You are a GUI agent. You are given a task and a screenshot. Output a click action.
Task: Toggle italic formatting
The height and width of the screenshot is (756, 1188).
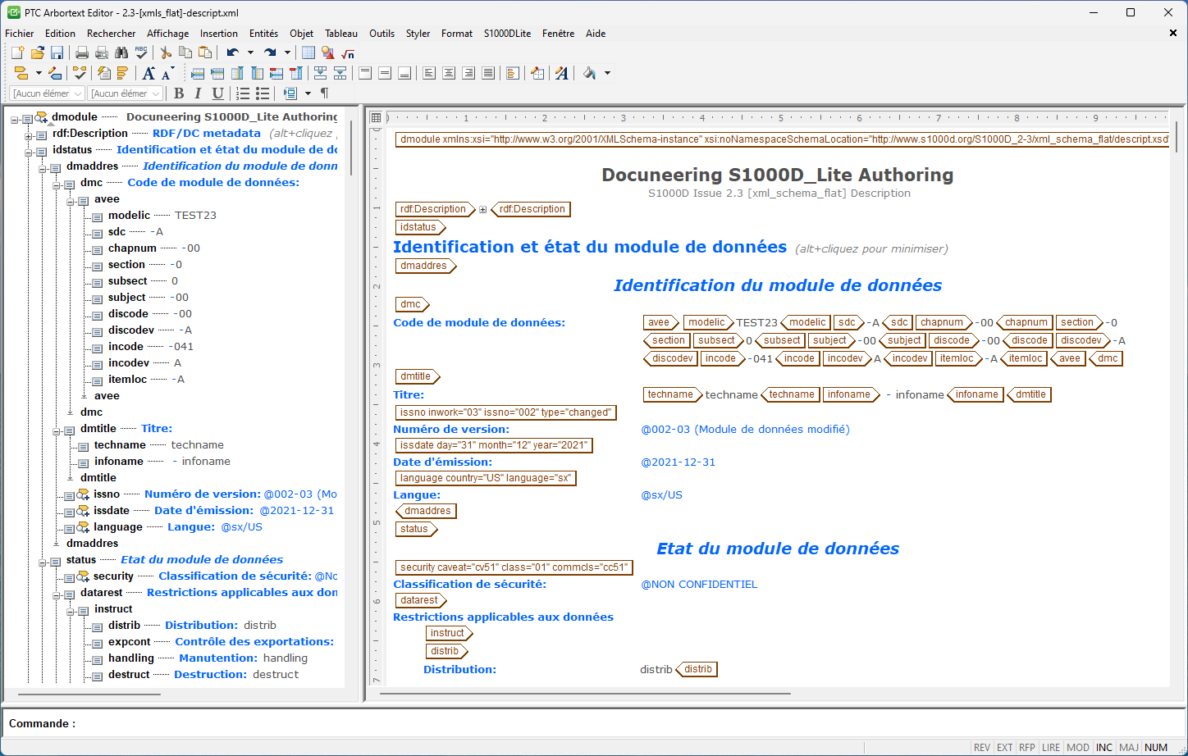pyautogui.click(x=198, y=93)
